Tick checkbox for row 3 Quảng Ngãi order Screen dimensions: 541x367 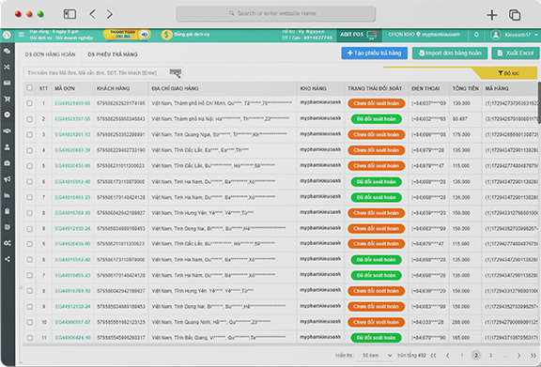[30, 134]
